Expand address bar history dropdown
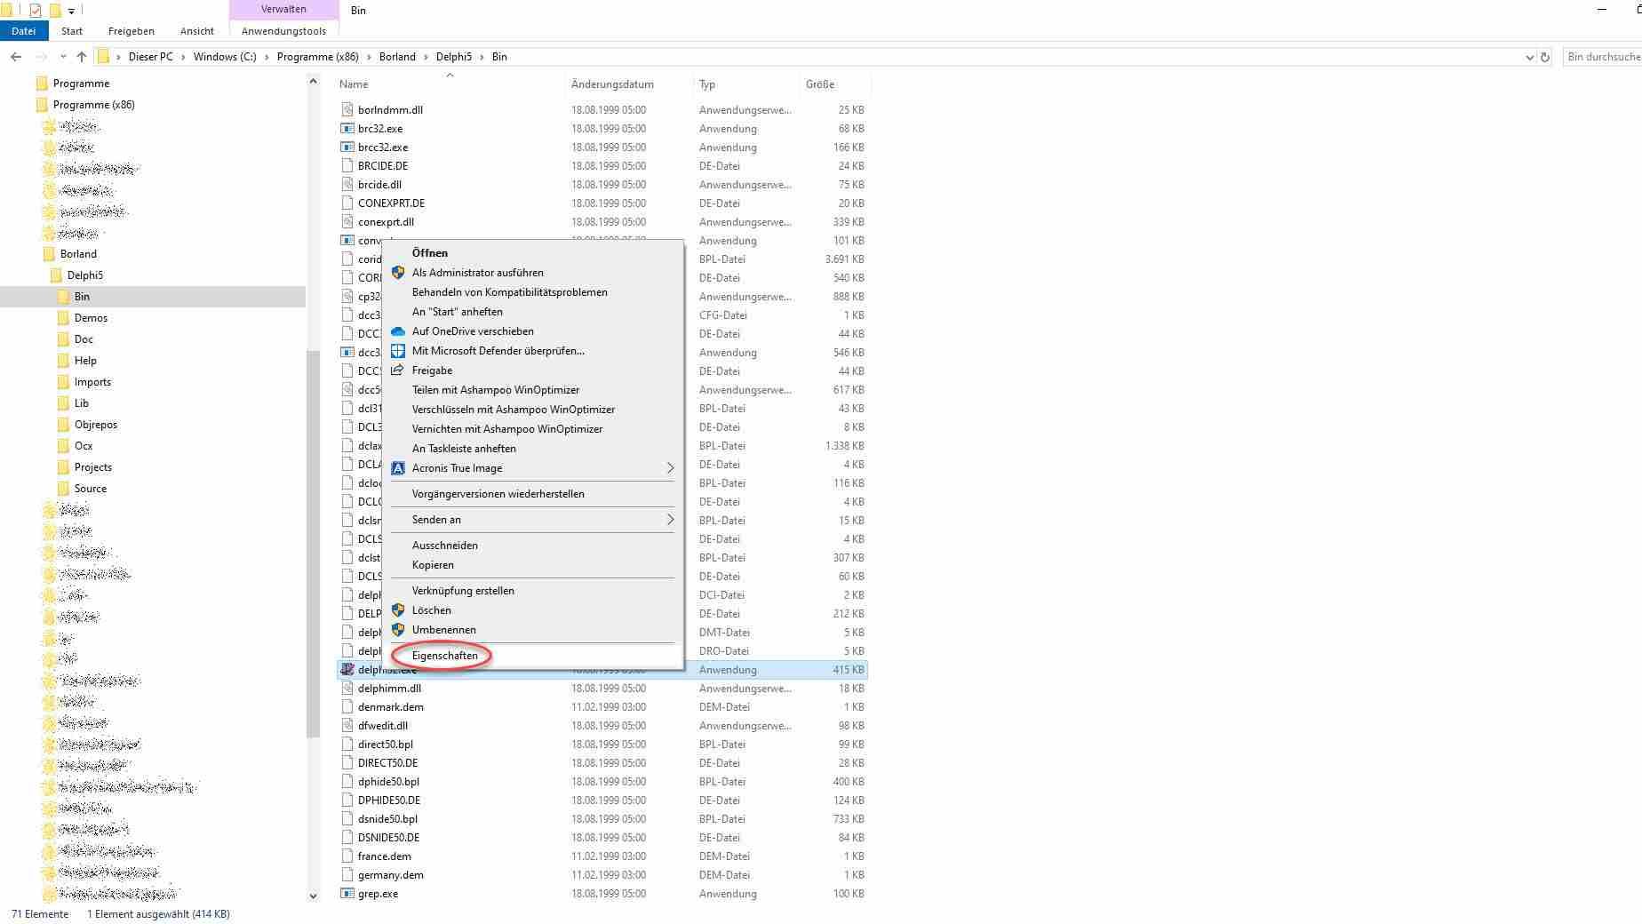The height and width of the screenshot is (924, 1642). [1529, 57]
